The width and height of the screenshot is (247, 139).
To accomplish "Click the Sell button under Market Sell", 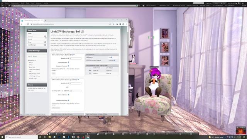I will coord(54,73).
